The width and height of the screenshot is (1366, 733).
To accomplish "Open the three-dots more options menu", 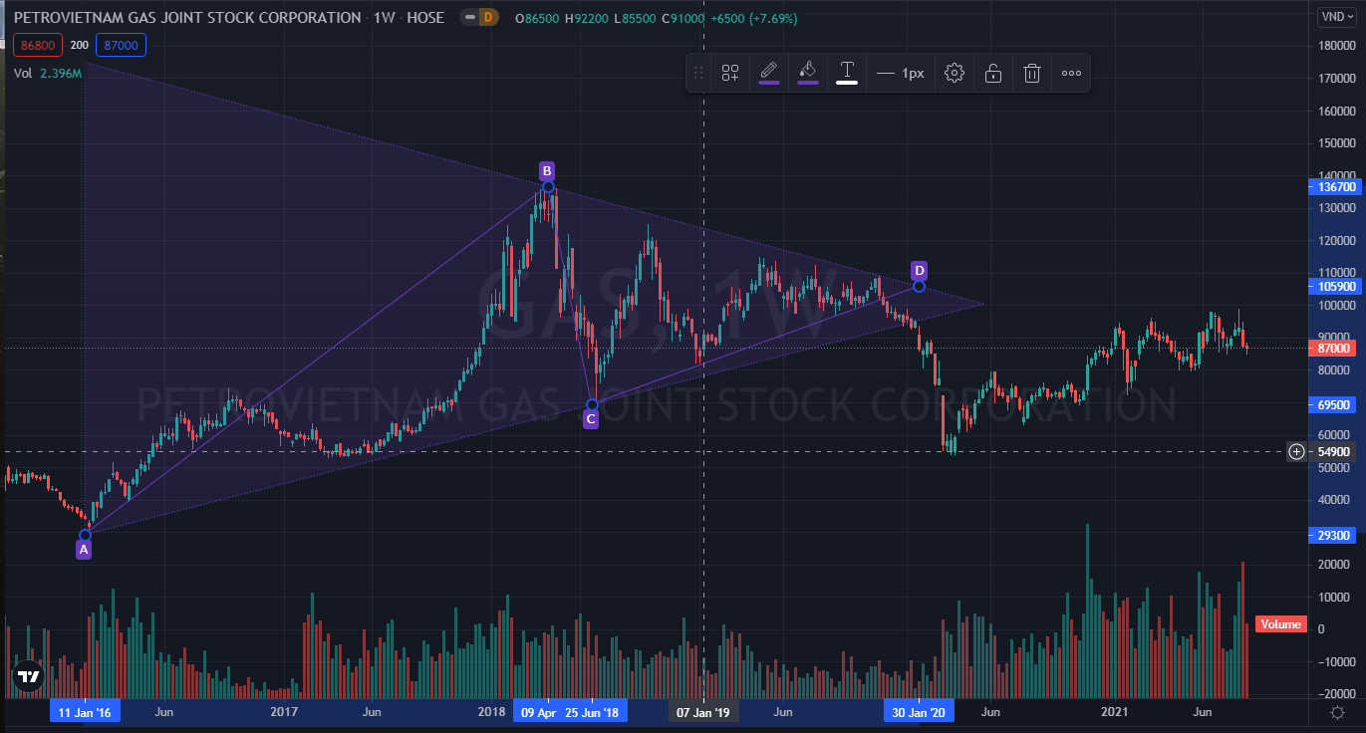I will 1071,73.
